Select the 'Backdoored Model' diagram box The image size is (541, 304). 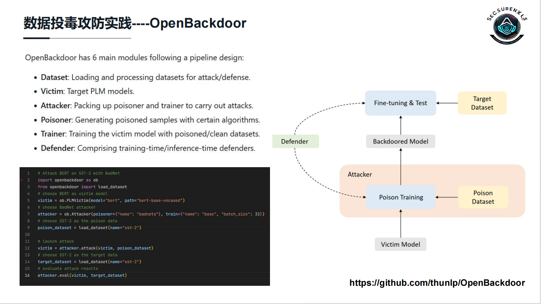click(x=401, y=142)
